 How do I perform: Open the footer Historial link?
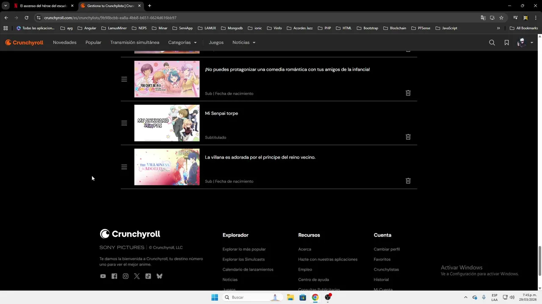[381, 280]
